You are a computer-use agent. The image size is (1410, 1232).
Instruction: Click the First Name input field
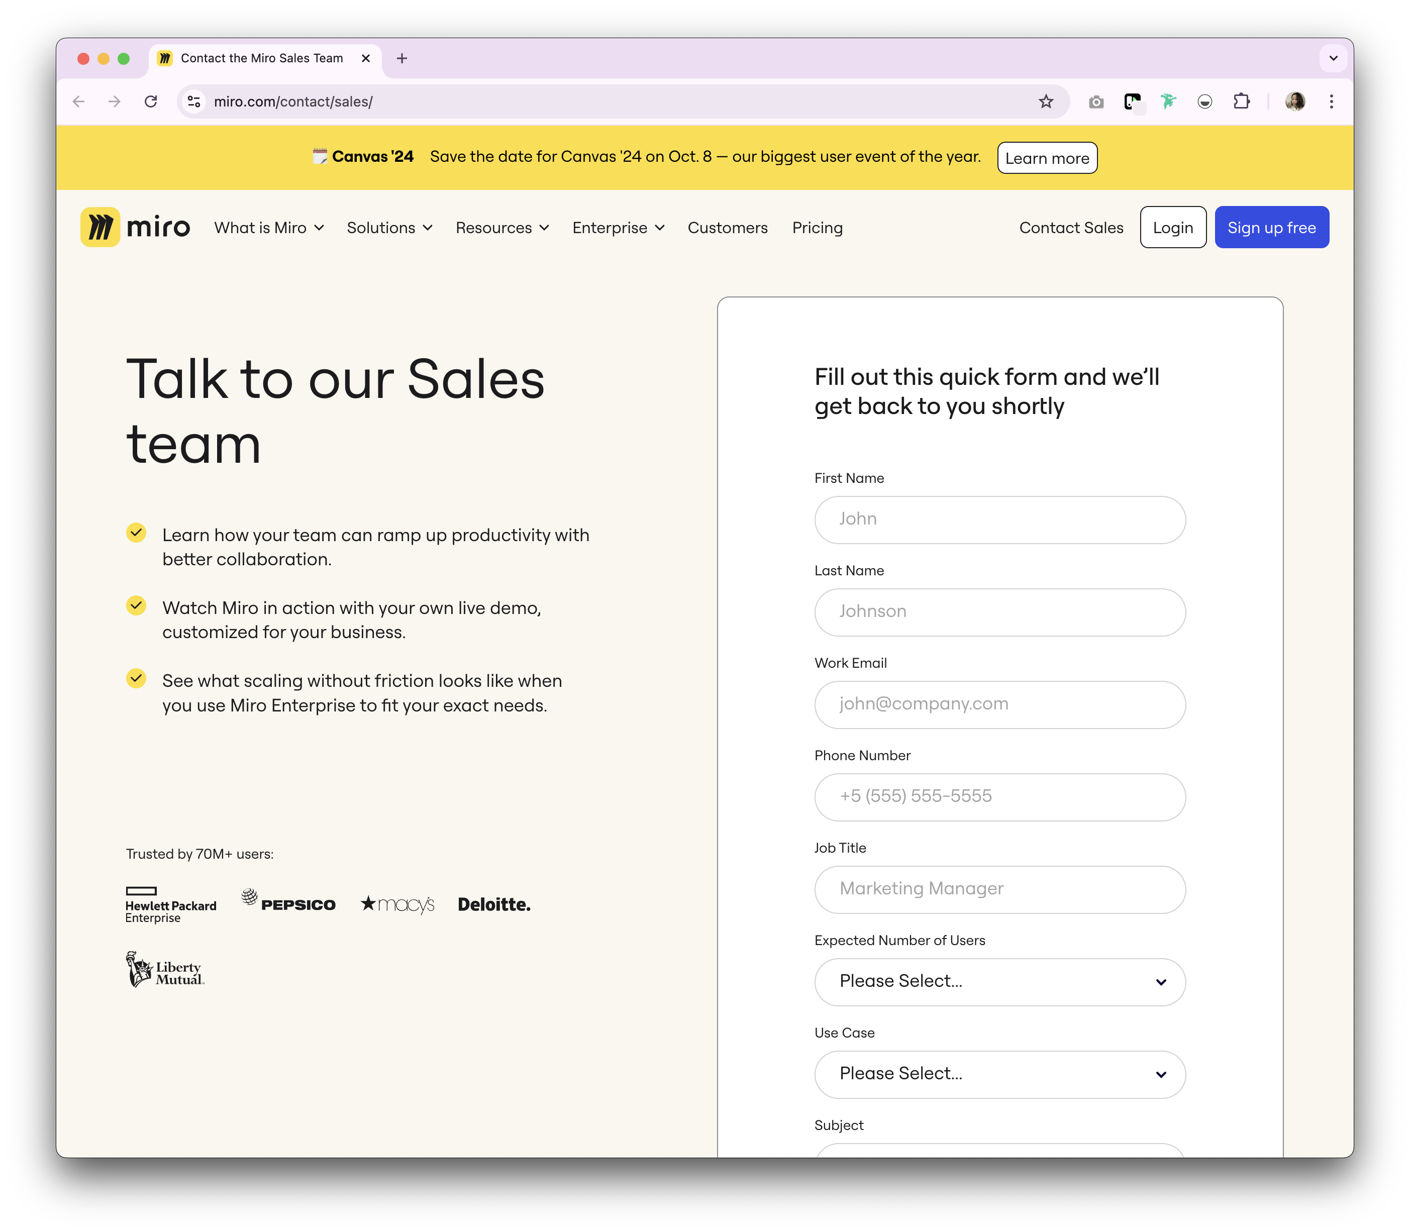point(999,520)
